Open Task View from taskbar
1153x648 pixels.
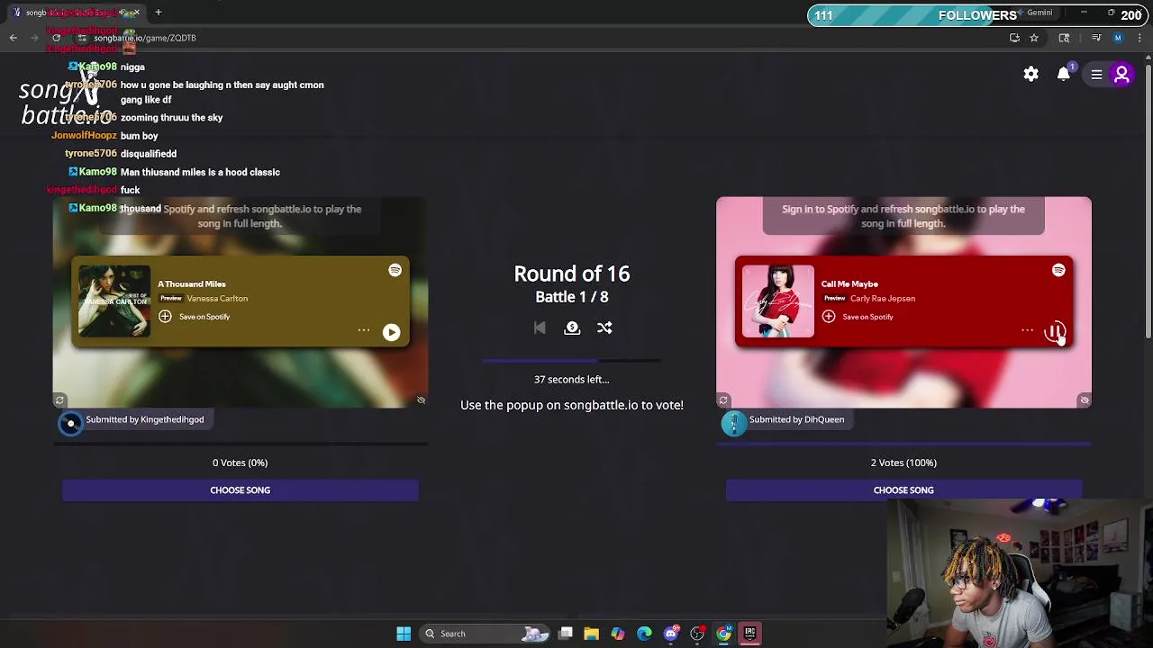pos(565,634)
